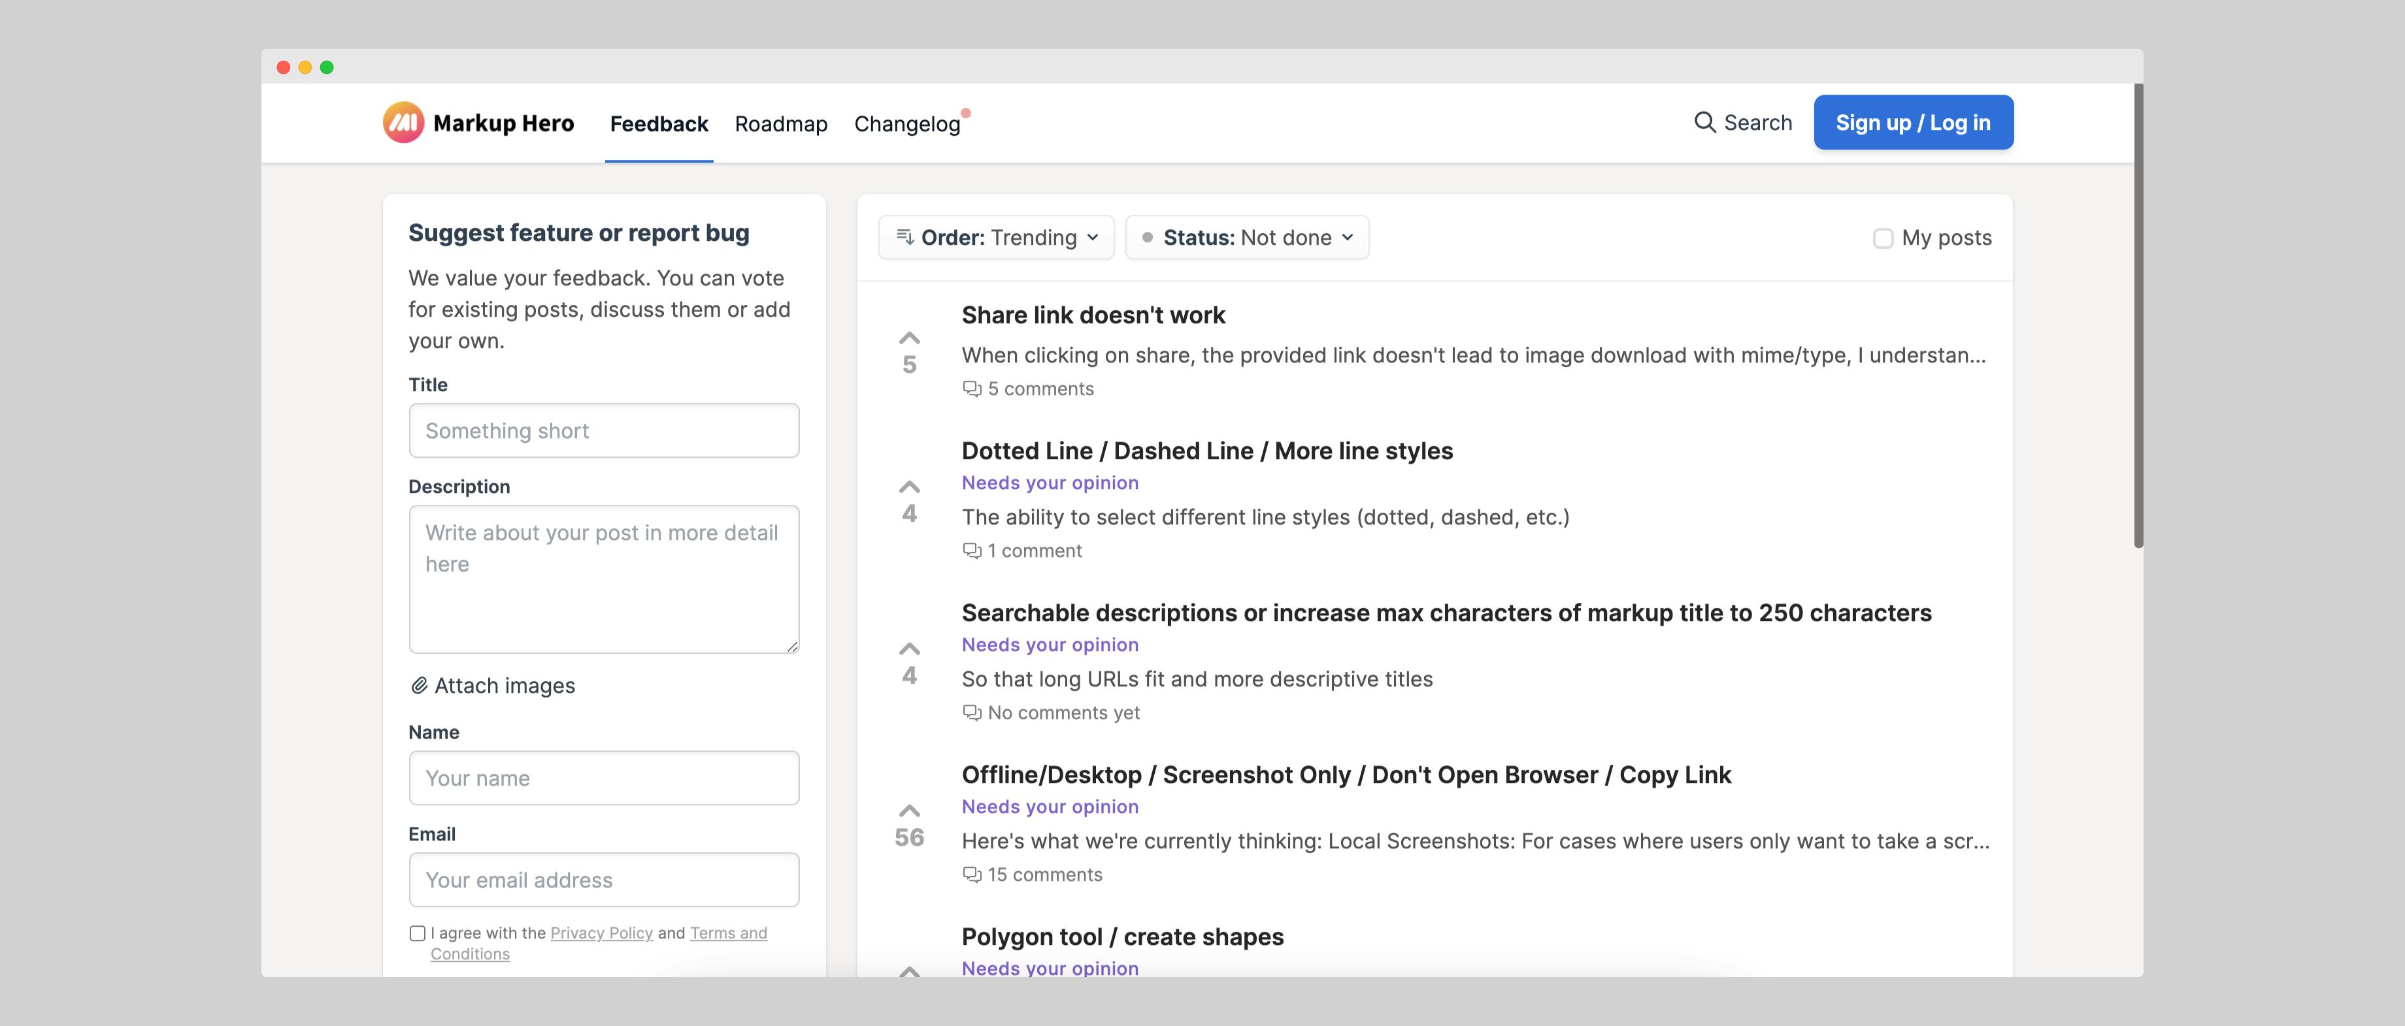
Task: Click 'Needs your opinion' under Offline/Desktop post
Action: (1050, 807)
